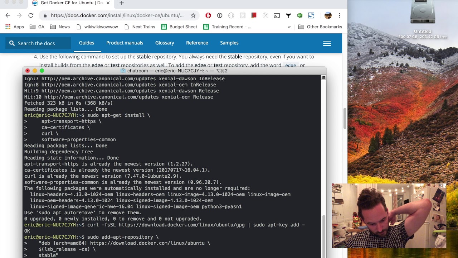The width and height of the screenshot is (458, 258).
Task: Open the Chrome profile avatar
Action: coord(328,15)
